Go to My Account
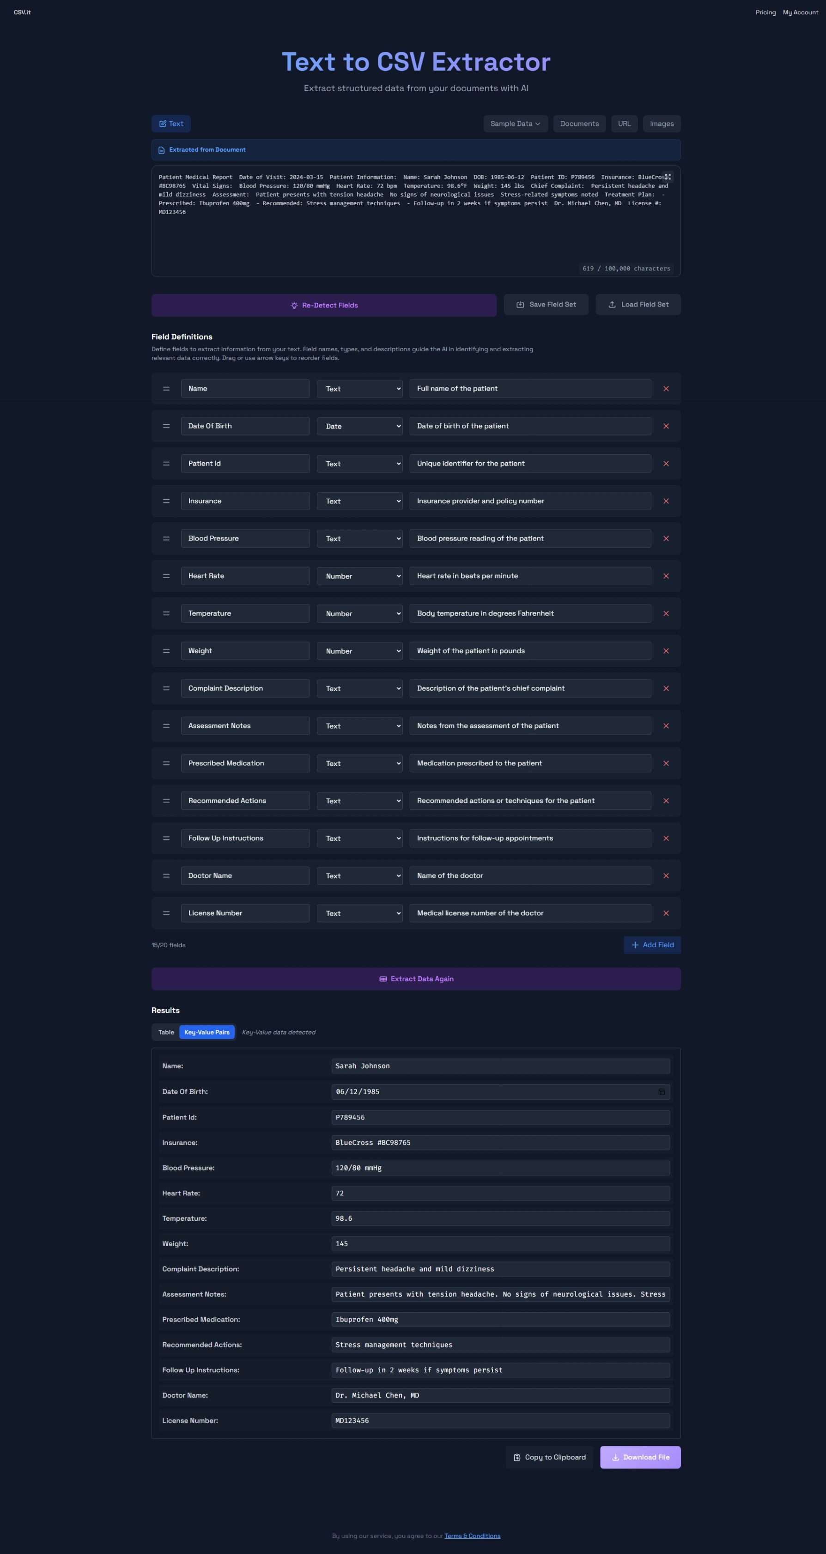This screenshot has width=826, height=1554. (800, 12)
